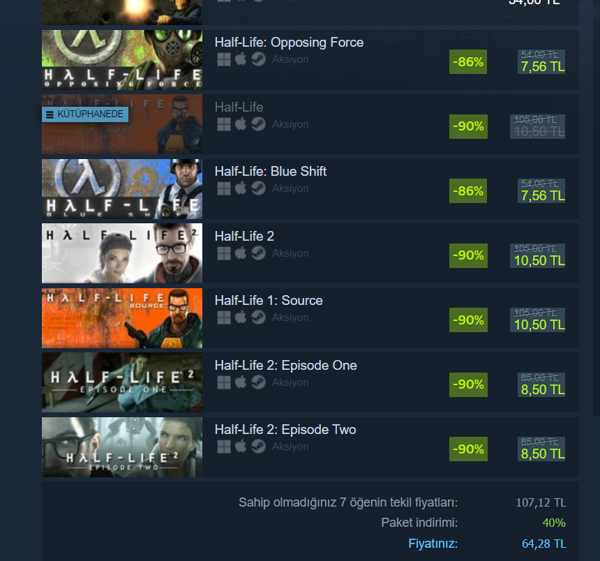This screenshot has width=600, height=561.
Task: Click the Apple icon under Half-Life: Blue Shift
Action: click(x=241, y=188)
